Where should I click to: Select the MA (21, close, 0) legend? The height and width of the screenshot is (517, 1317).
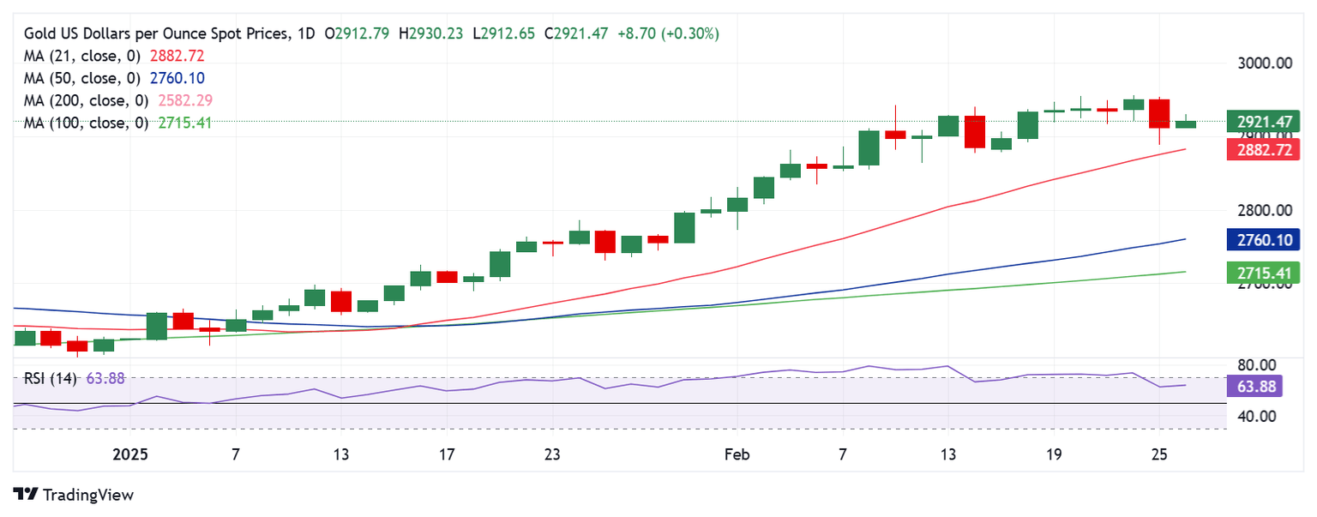(x=82, y=56)
